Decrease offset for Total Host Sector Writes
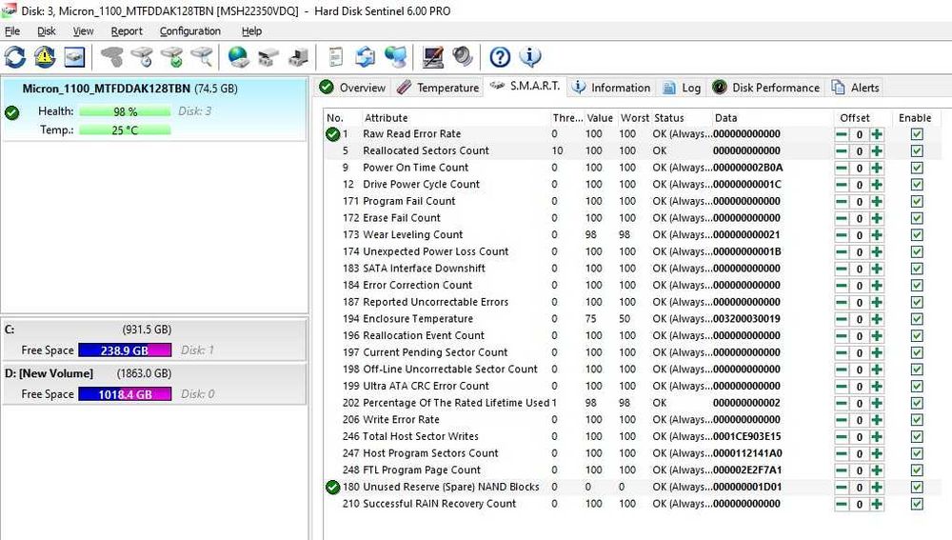The height and width of the screenshot is (540, 952). (x=842, y=437)
